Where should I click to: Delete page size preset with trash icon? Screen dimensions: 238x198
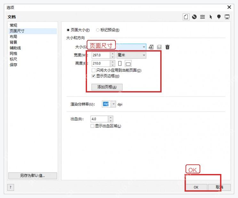coord(167,47)
